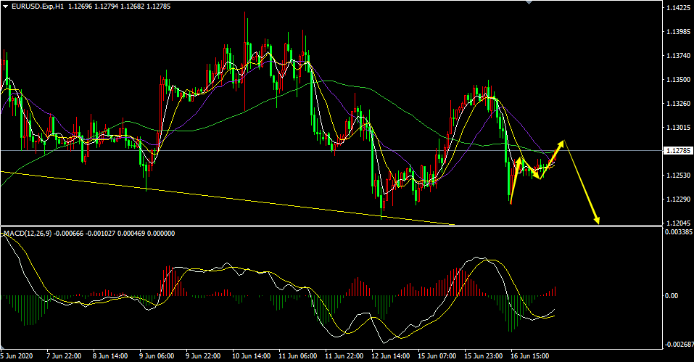
Task: Select the yellow descending trendline
Action: [x=218, y=195]
